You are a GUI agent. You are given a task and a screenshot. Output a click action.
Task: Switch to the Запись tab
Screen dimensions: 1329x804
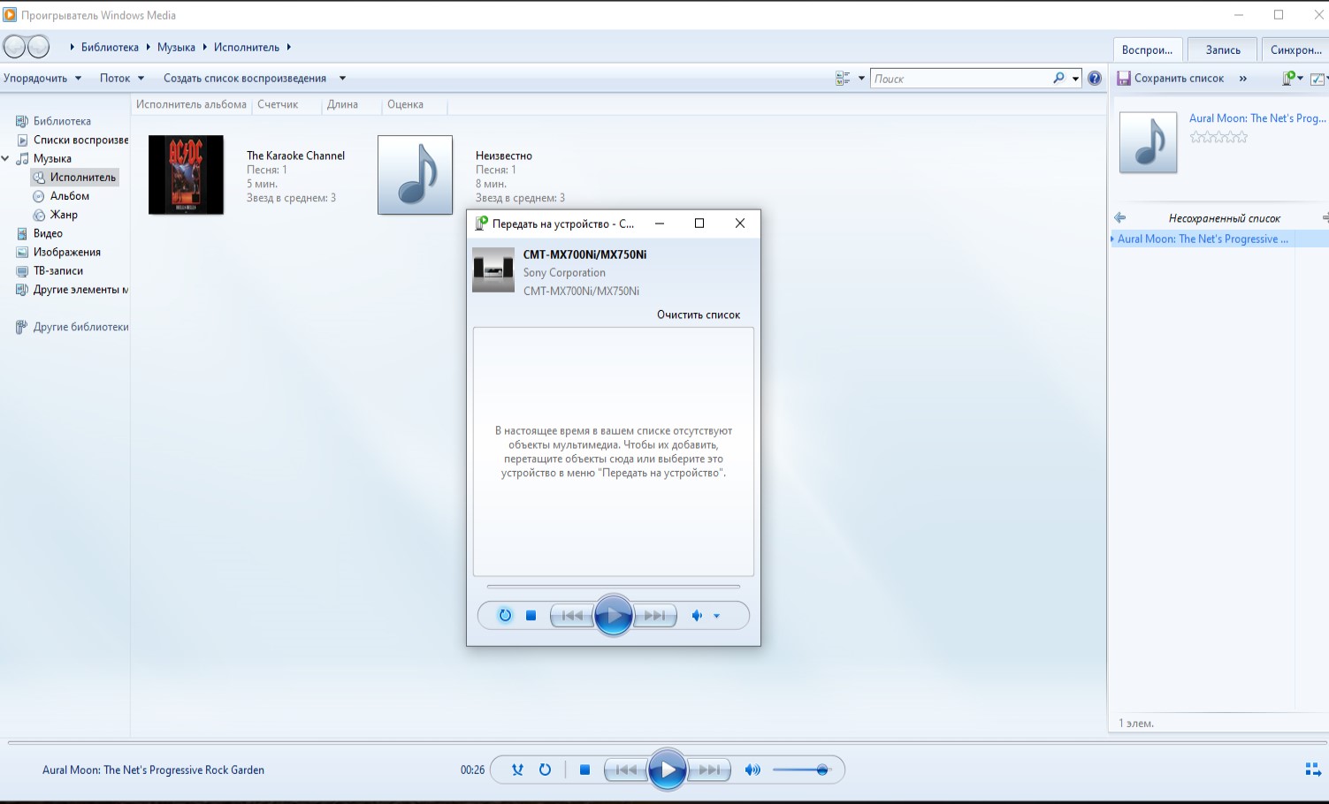(x=1223, y=49)
